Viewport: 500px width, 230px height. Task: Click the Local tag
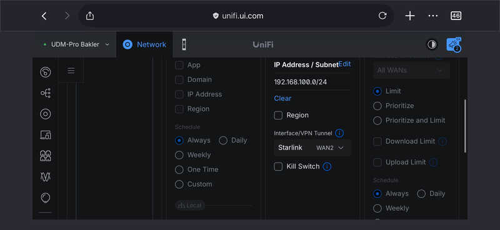(190, 206)
